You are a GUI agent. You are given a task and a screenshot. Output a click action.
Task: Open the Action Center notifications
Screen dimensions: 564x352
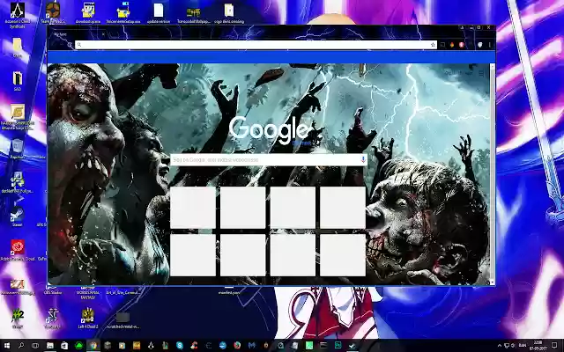pyautogui.click(x=554, y=346)
